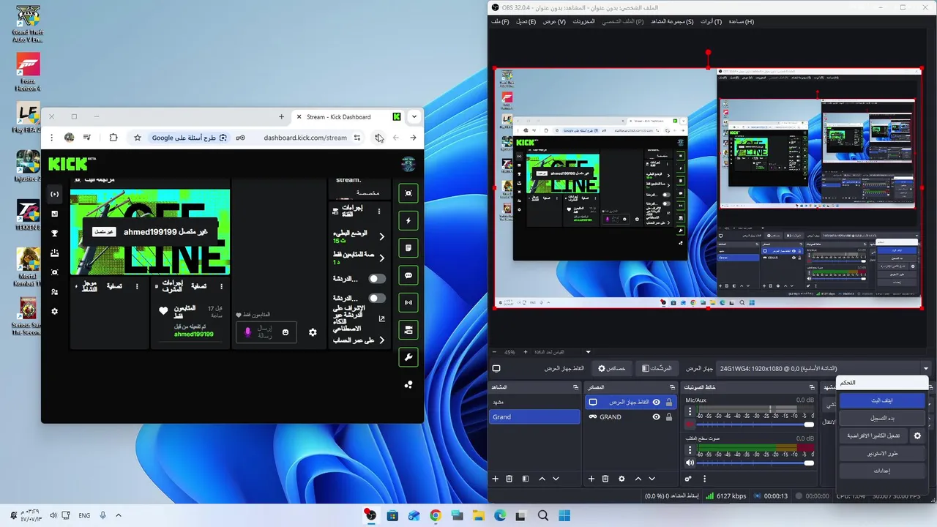Expand slow mode chevron in Kick channel actions
The width and height of the screenshot is (937, 527).
[x=381, y=236]
